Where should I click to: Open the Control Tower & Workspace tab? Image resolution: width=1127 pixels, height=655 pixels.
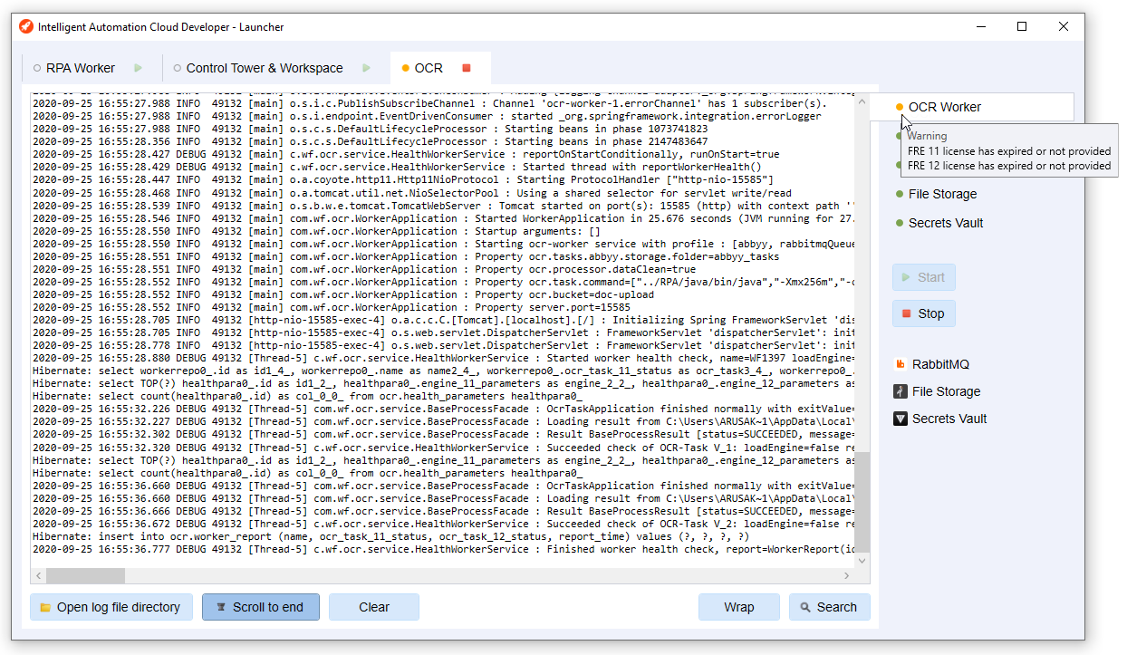pos(264,68)
